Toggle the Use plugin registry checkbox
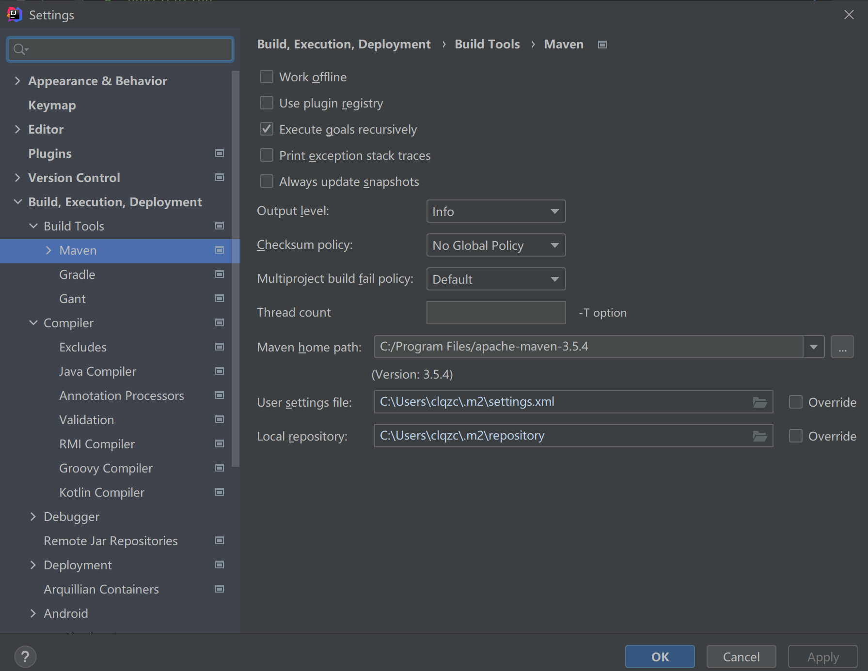The height and width of the screenshot is (671, 868). [267, 103]
